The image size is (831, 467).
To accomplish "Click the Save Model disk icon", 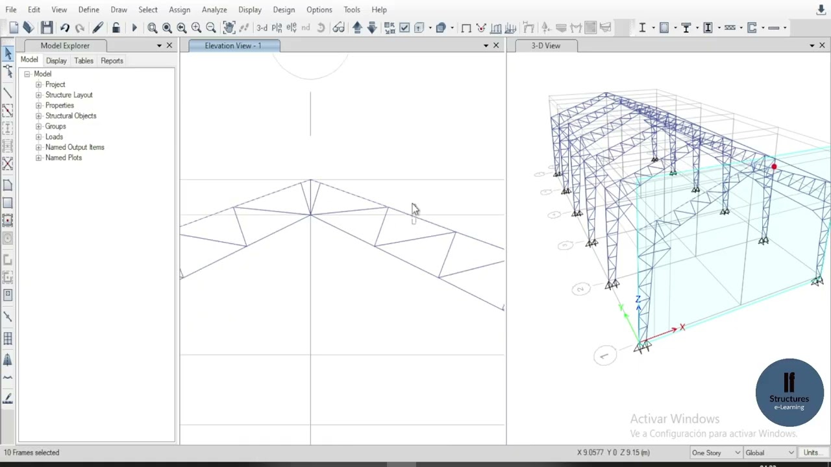I will click(x=46, y=27).
